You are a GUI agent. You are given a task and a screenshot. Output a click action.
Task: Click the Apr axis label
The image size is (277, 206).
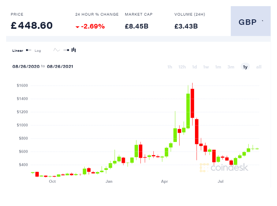pyautogui.click(x=164, y=181)
